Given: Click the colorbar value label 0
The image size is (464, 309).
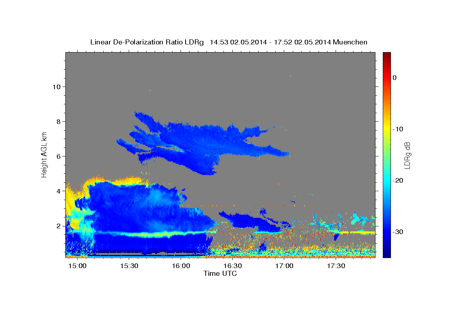Looking at the screenshot, I should tap(394, 78).
